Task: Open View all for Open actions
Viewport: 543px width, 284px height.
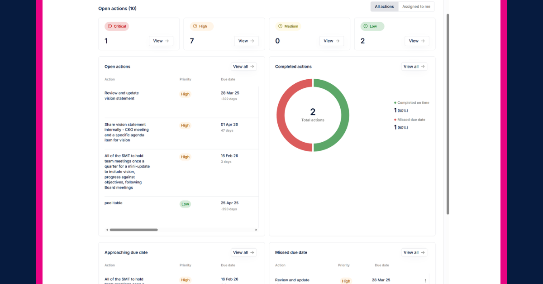Action: [x=243, y=67]
